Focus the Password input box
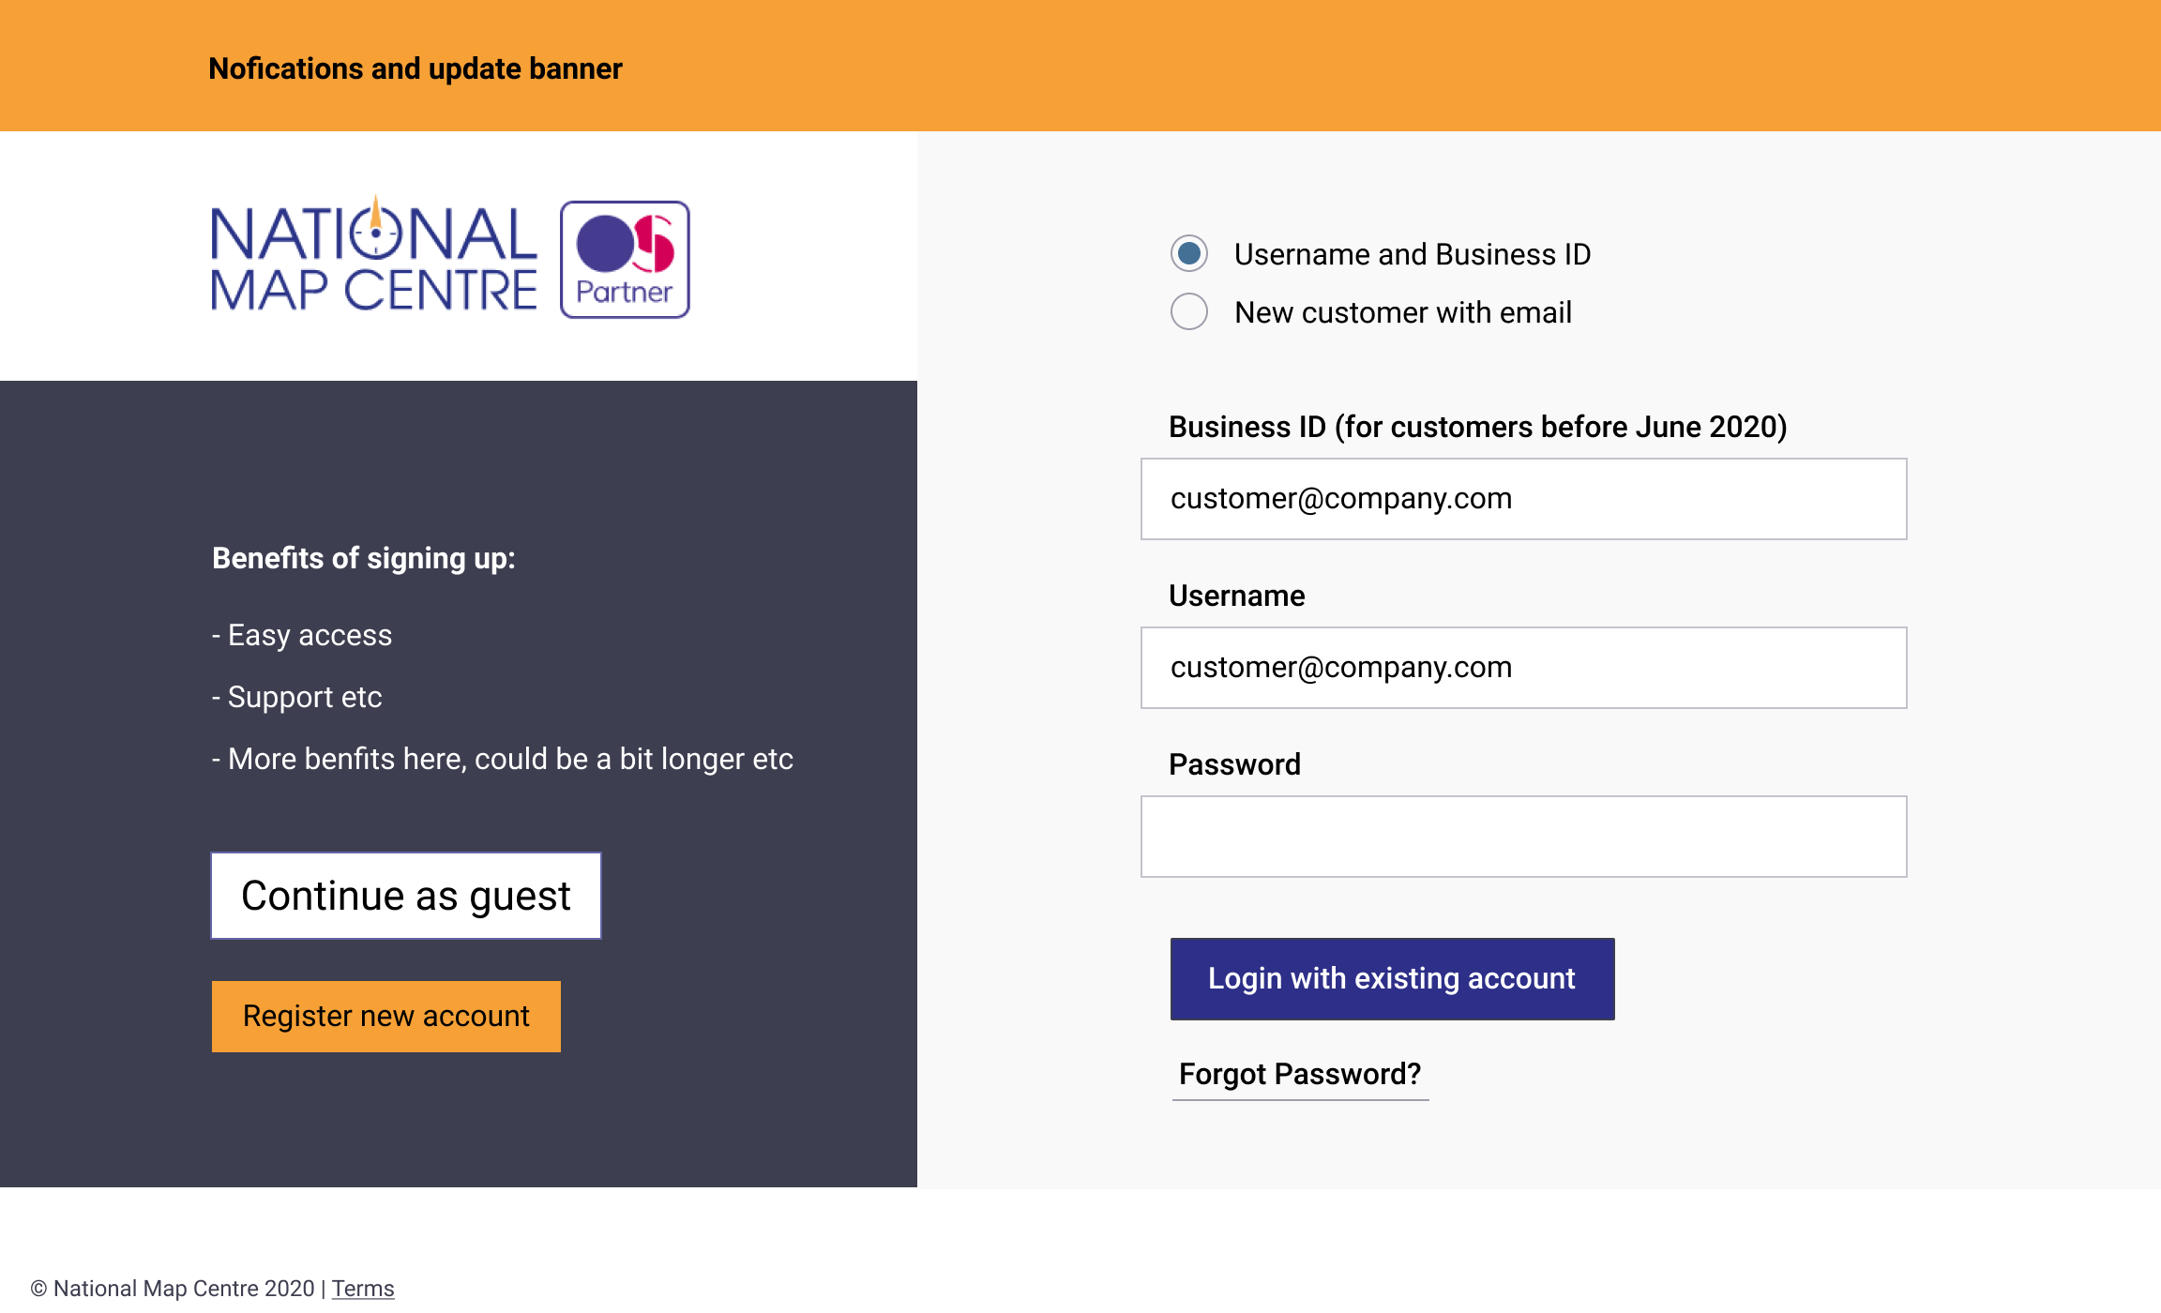The width and height of the screenshot is (2161, 1313). coord(1523,837)
